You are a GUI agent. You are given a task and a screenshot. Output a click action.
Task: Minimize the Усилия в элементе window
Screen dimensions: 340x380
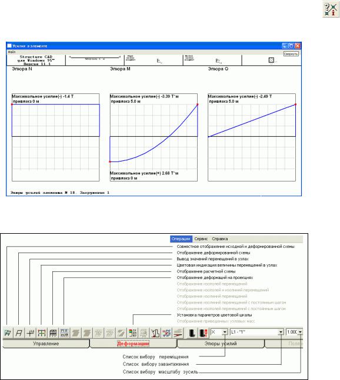tap(285, 46)
